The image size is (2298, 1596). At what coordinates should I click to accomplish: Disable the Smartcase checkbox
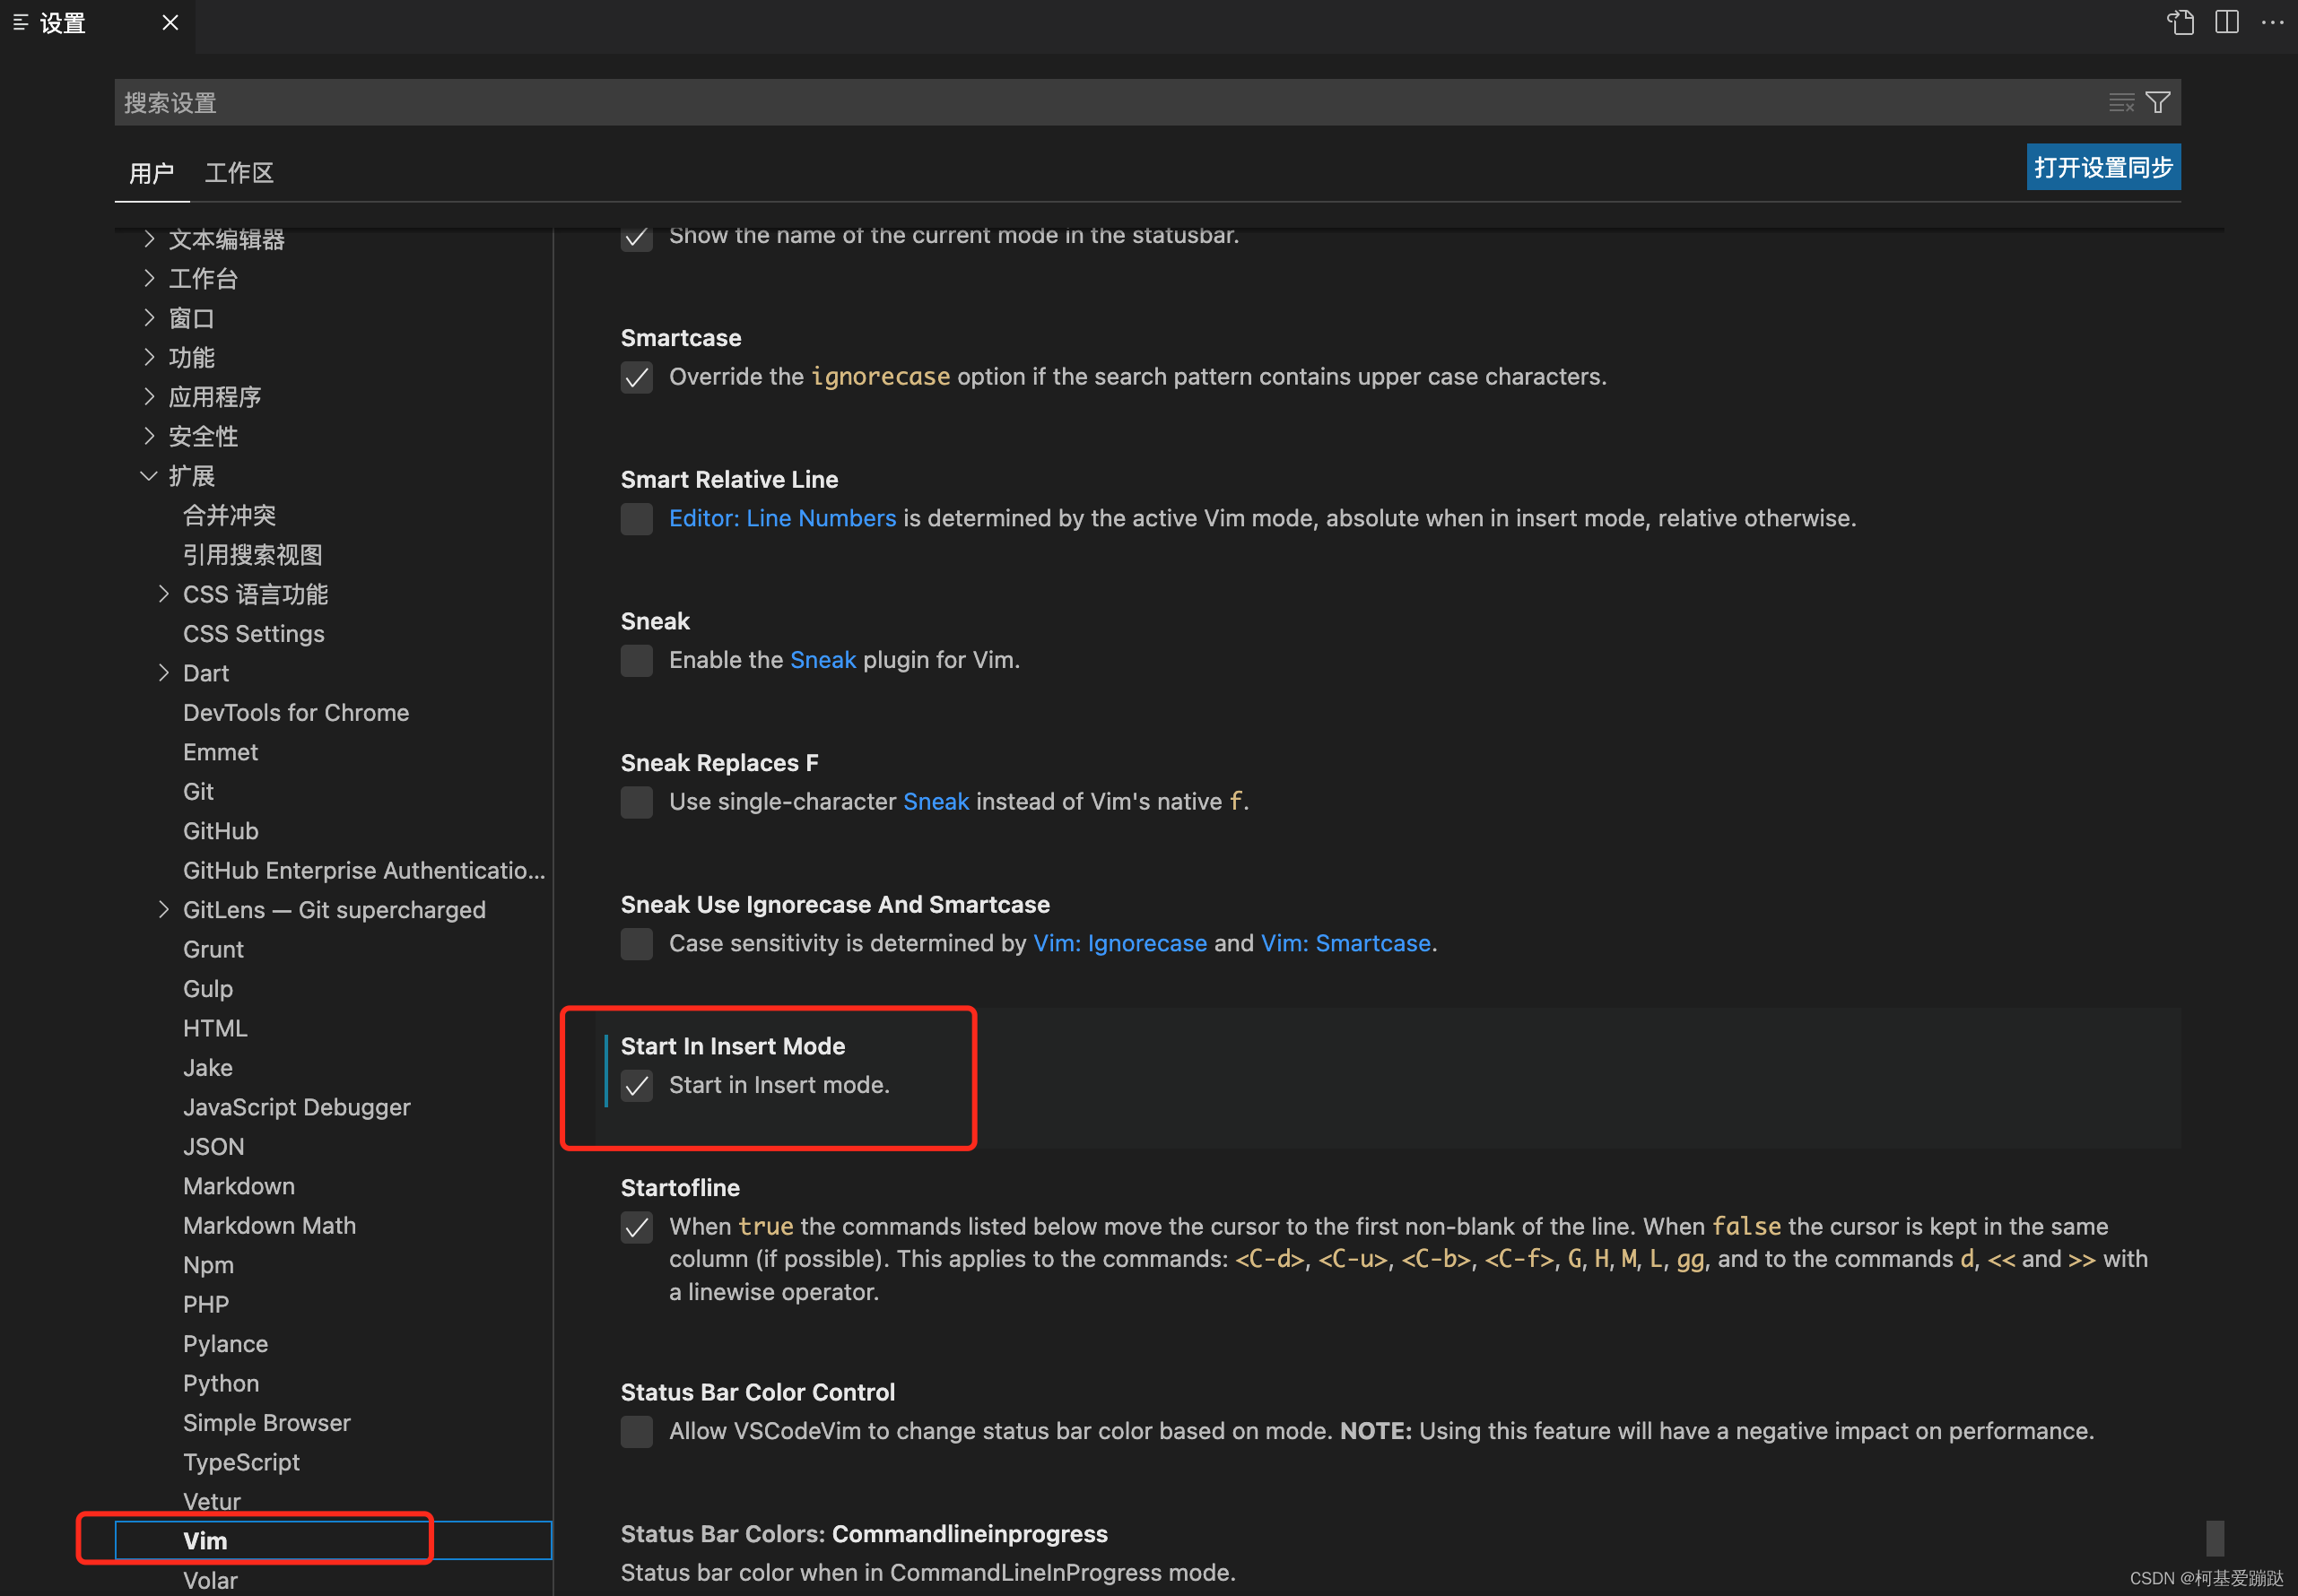pos(636,377)
